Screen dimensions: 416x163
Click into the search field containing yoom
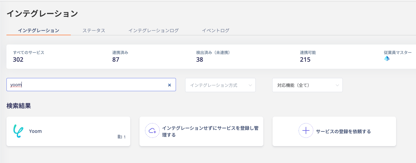[x=91, y=84]
